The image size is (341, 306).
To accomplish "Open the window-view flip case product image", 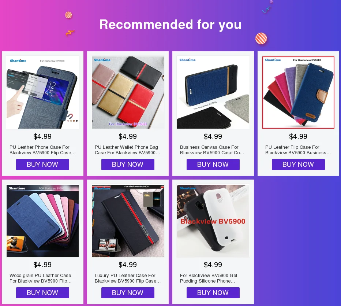I will click(42, 92).
